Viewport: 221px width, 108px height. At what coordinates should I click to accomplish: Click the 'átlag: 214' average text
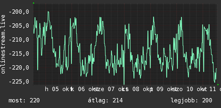pyautogui.click(x=105, y=100)
